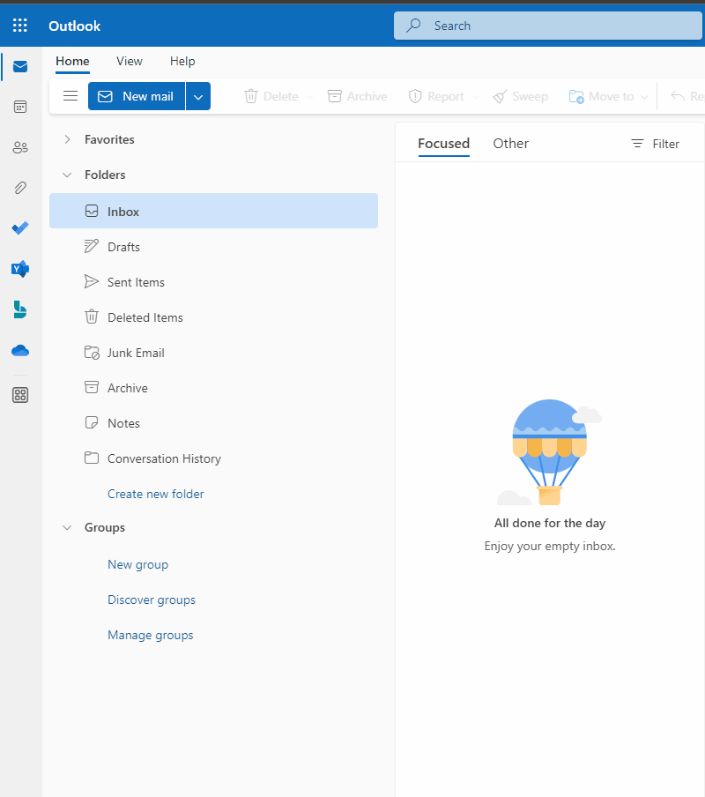The height and width of the screenshot is (797, 705).
Task: Switch to the Other inbox tab
Action: point(510,144)
